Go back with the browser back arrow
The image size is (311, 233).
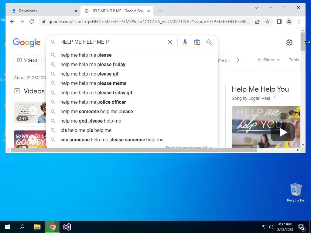tap(12, 22)
